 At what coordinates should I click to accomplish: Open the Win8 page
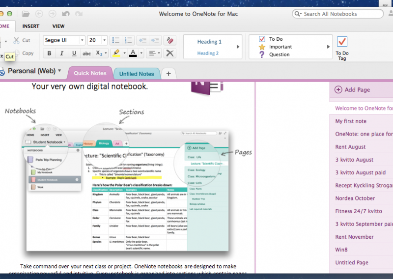point(362,250)
